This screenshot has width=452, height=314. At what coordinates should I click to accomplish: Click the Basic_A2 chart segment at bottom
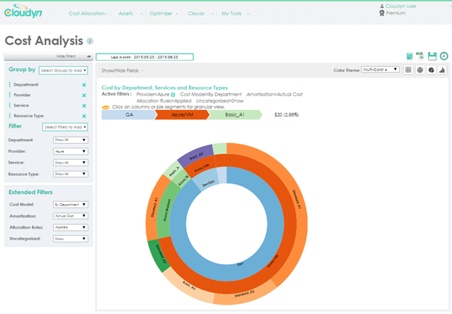(189, 286)
